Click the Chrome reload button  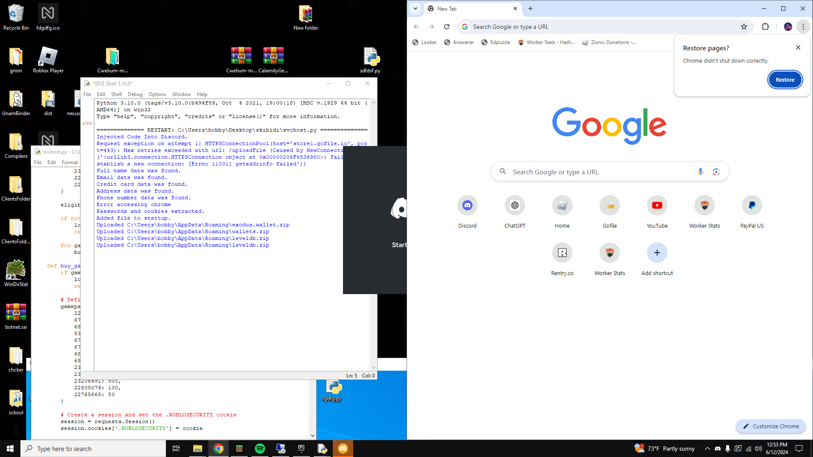coord(447,27)
